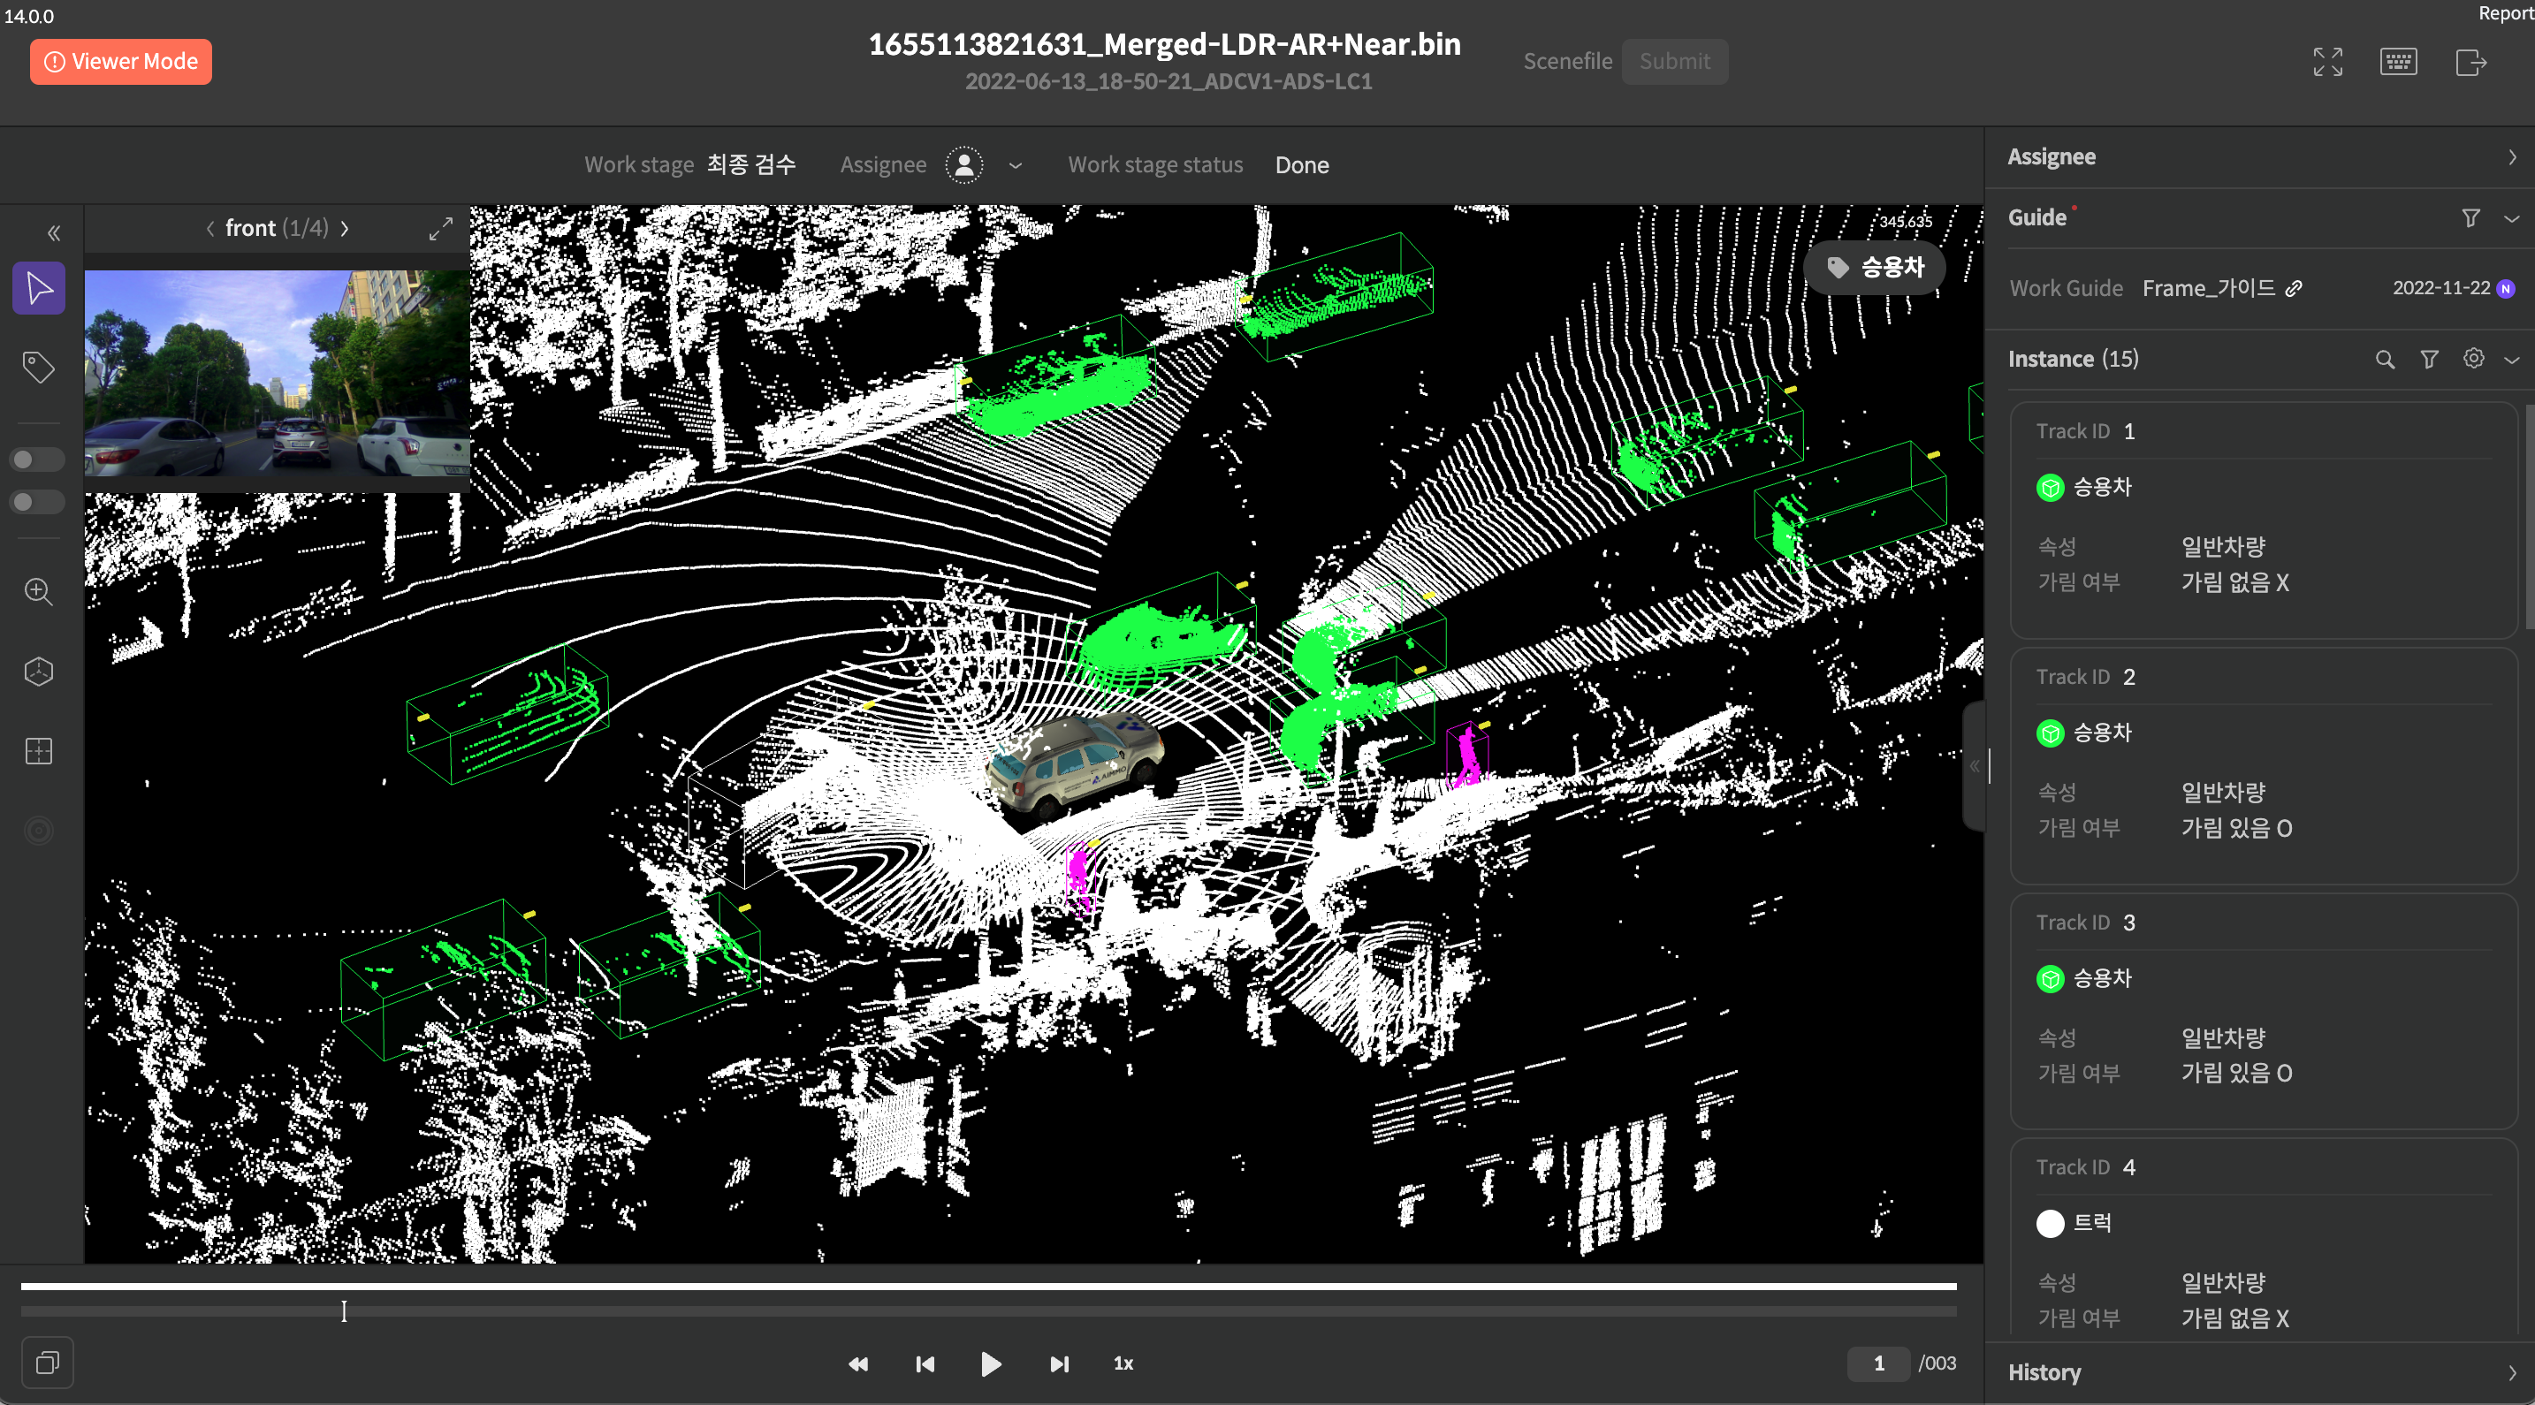
Task: Select the Track ID 4 트럭 instance
Action: click(2263, 1238)
